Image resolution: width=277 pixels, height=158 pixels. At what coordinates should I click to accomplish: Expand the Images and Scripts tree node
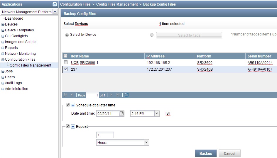click(3, 42)
